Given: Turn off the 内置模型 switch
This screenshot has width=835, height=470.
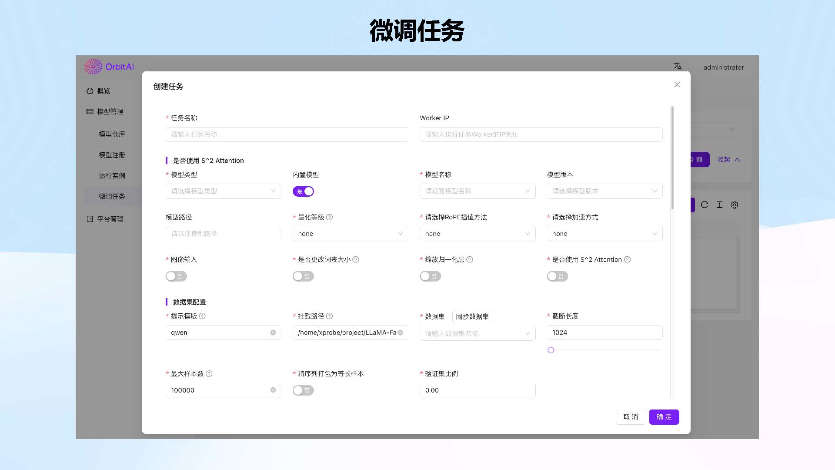Looking at the screenshot, I should [x=303, y=191].
